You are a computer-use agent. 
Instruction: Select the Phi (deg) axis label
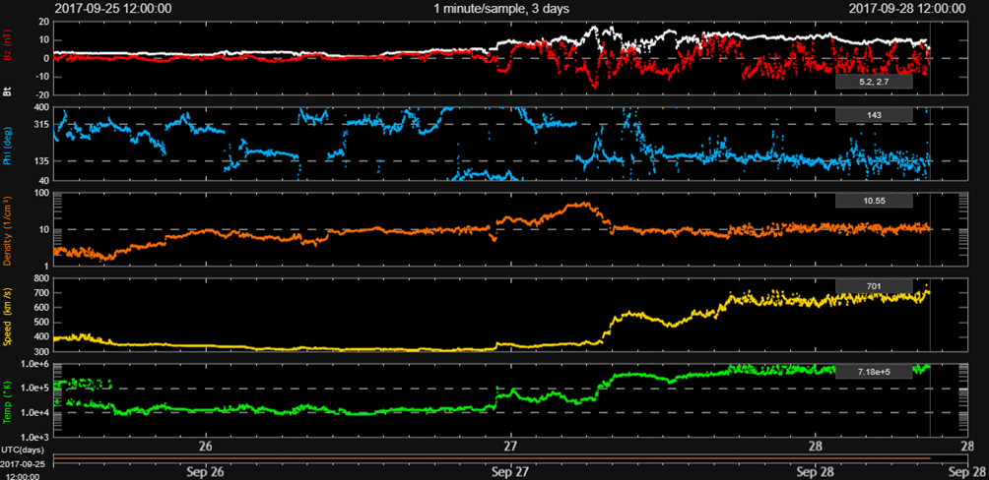[8, 146]
